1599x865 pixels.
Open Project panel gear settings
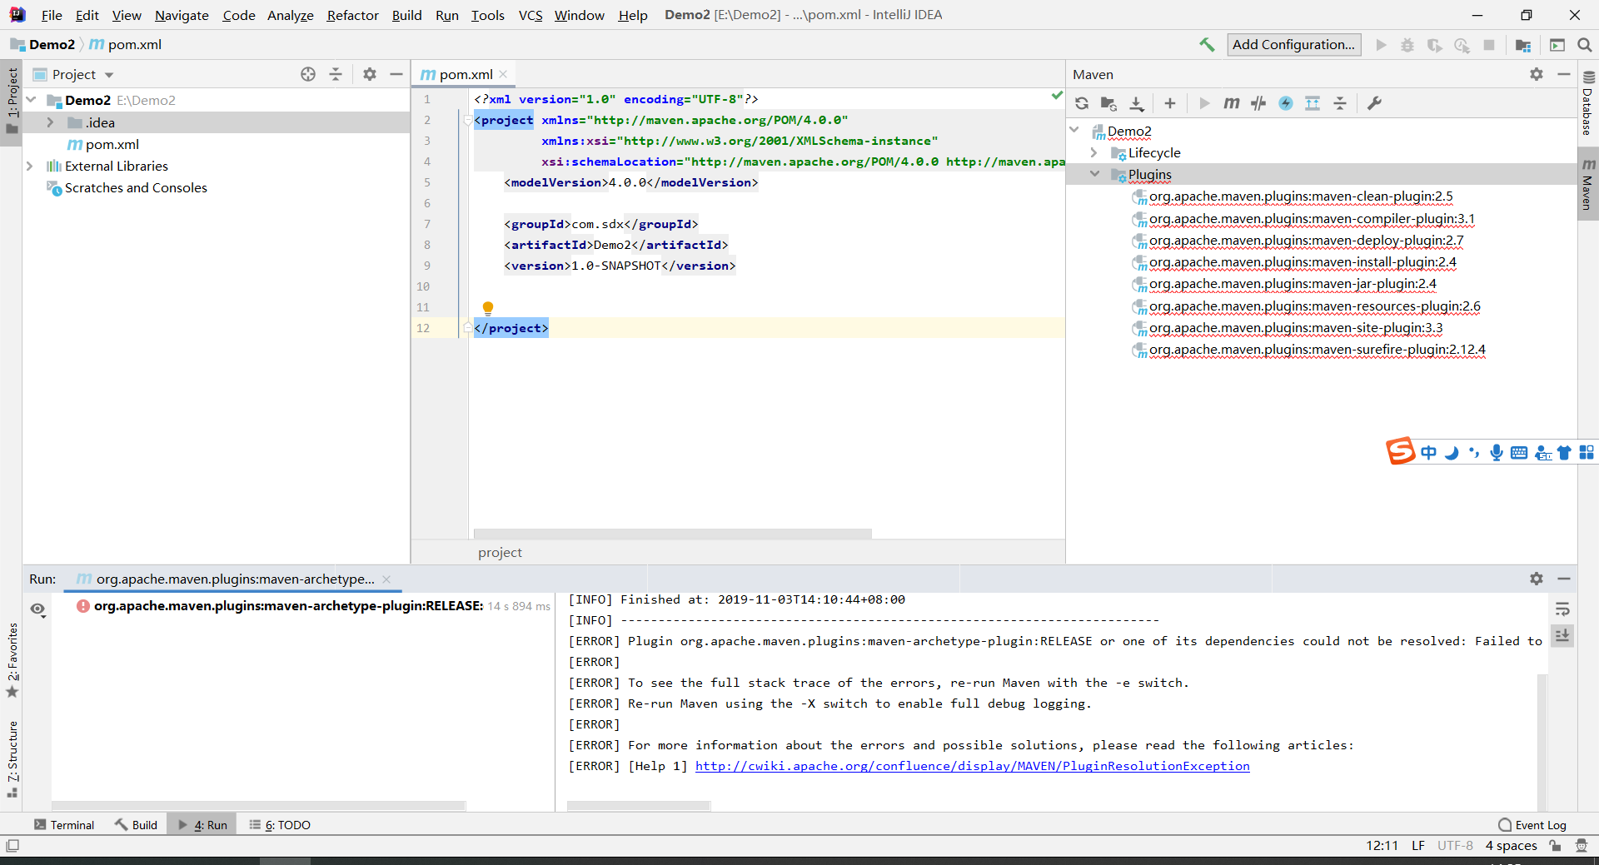tap(370, 74)
